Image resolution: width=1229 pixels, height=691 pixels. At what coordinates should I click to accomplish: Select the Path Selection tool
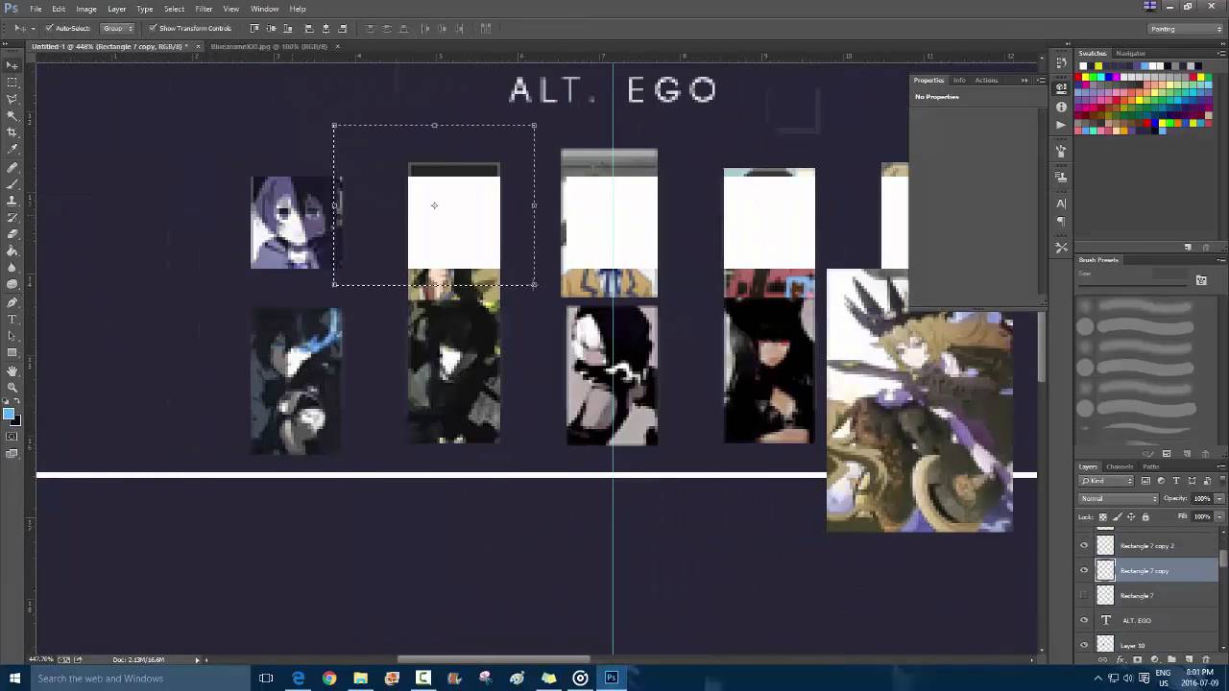point(12,336)
